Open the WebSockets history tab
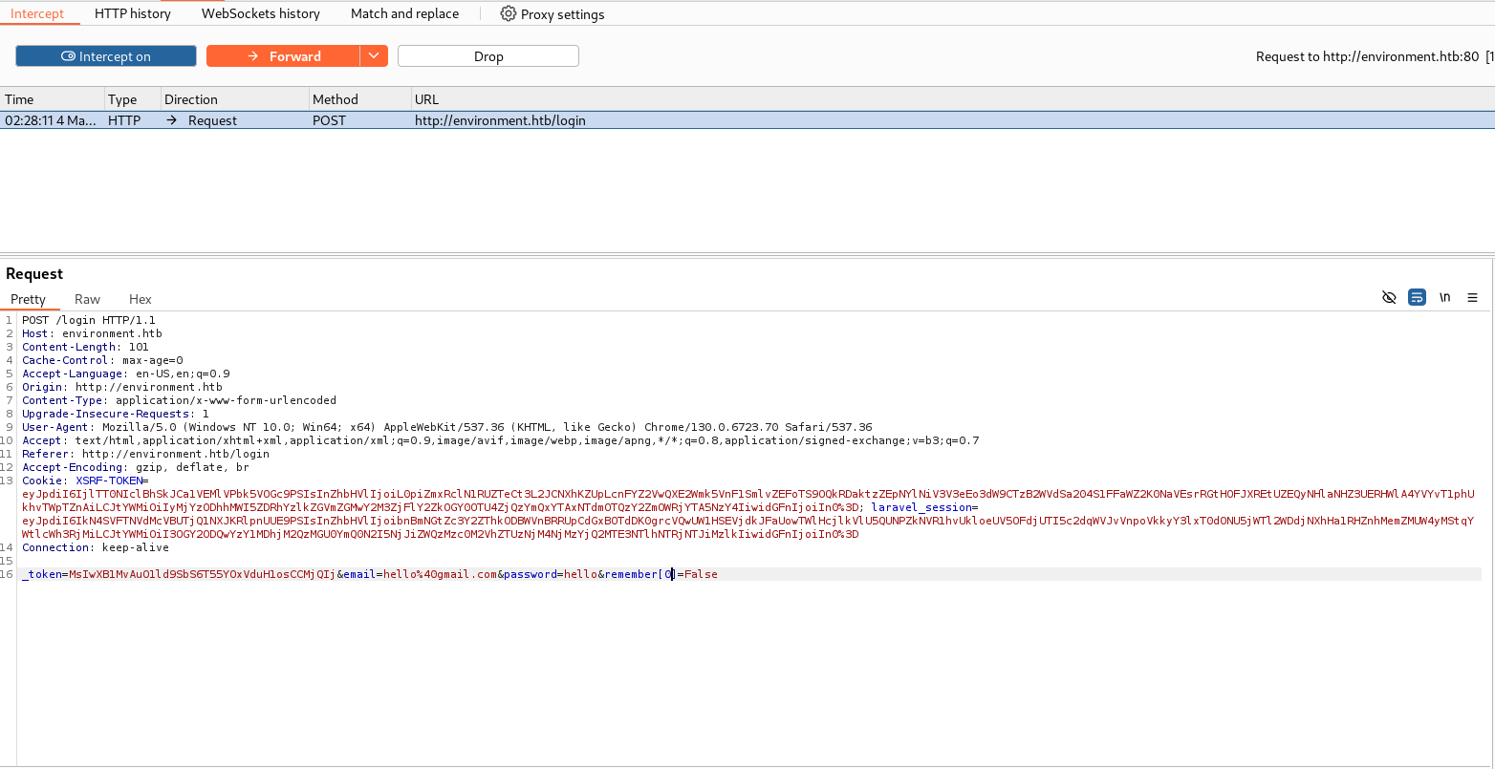Image resolution: width=1495 pixels, height=769 pixels. tap(260, 13)
